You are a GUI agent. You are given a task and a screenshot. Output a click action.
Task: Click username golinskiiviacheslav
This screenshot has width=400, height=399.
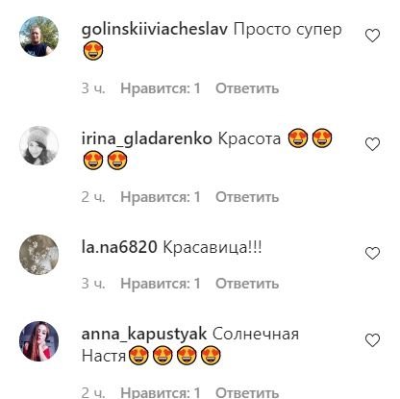coord(155,30)
